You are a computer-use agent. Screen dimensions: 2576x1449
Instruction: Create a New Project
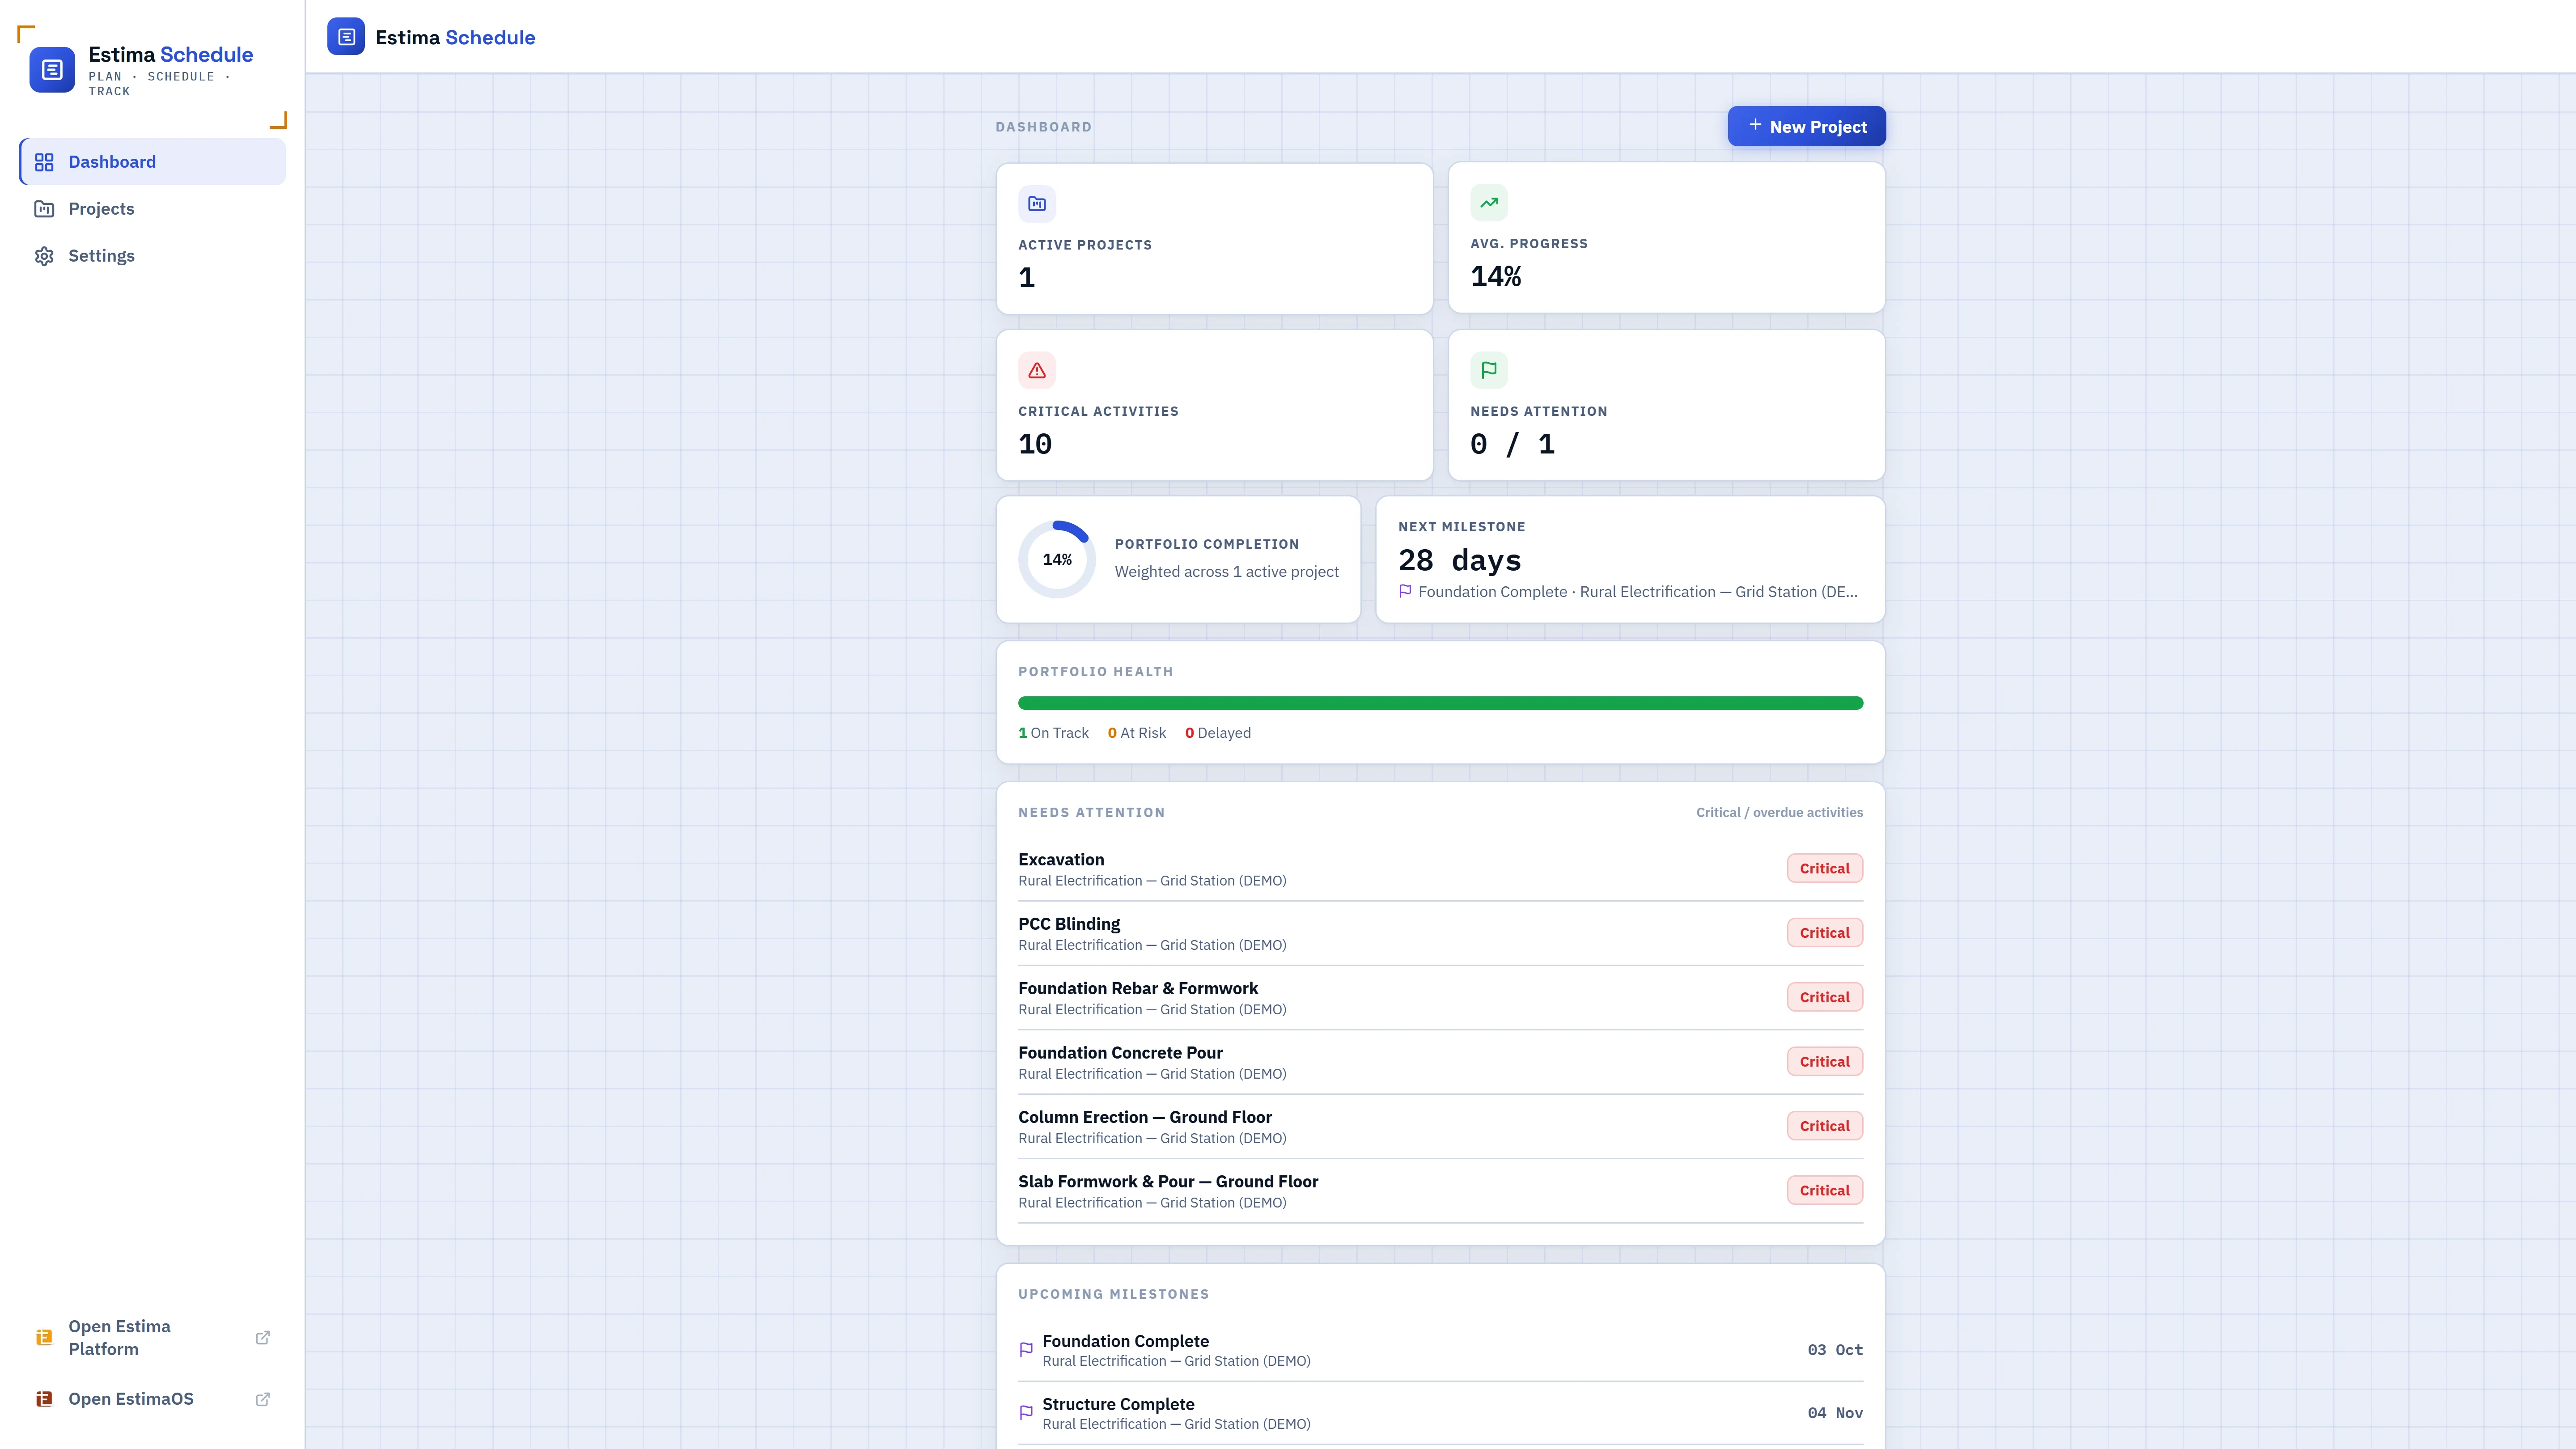coord(1807,126)
